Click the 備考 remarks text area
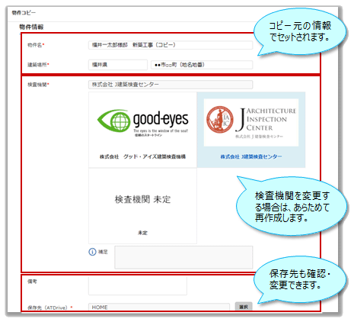Image resolution: width=354 pixels, height=322 pixels. [x=138, y=286]
